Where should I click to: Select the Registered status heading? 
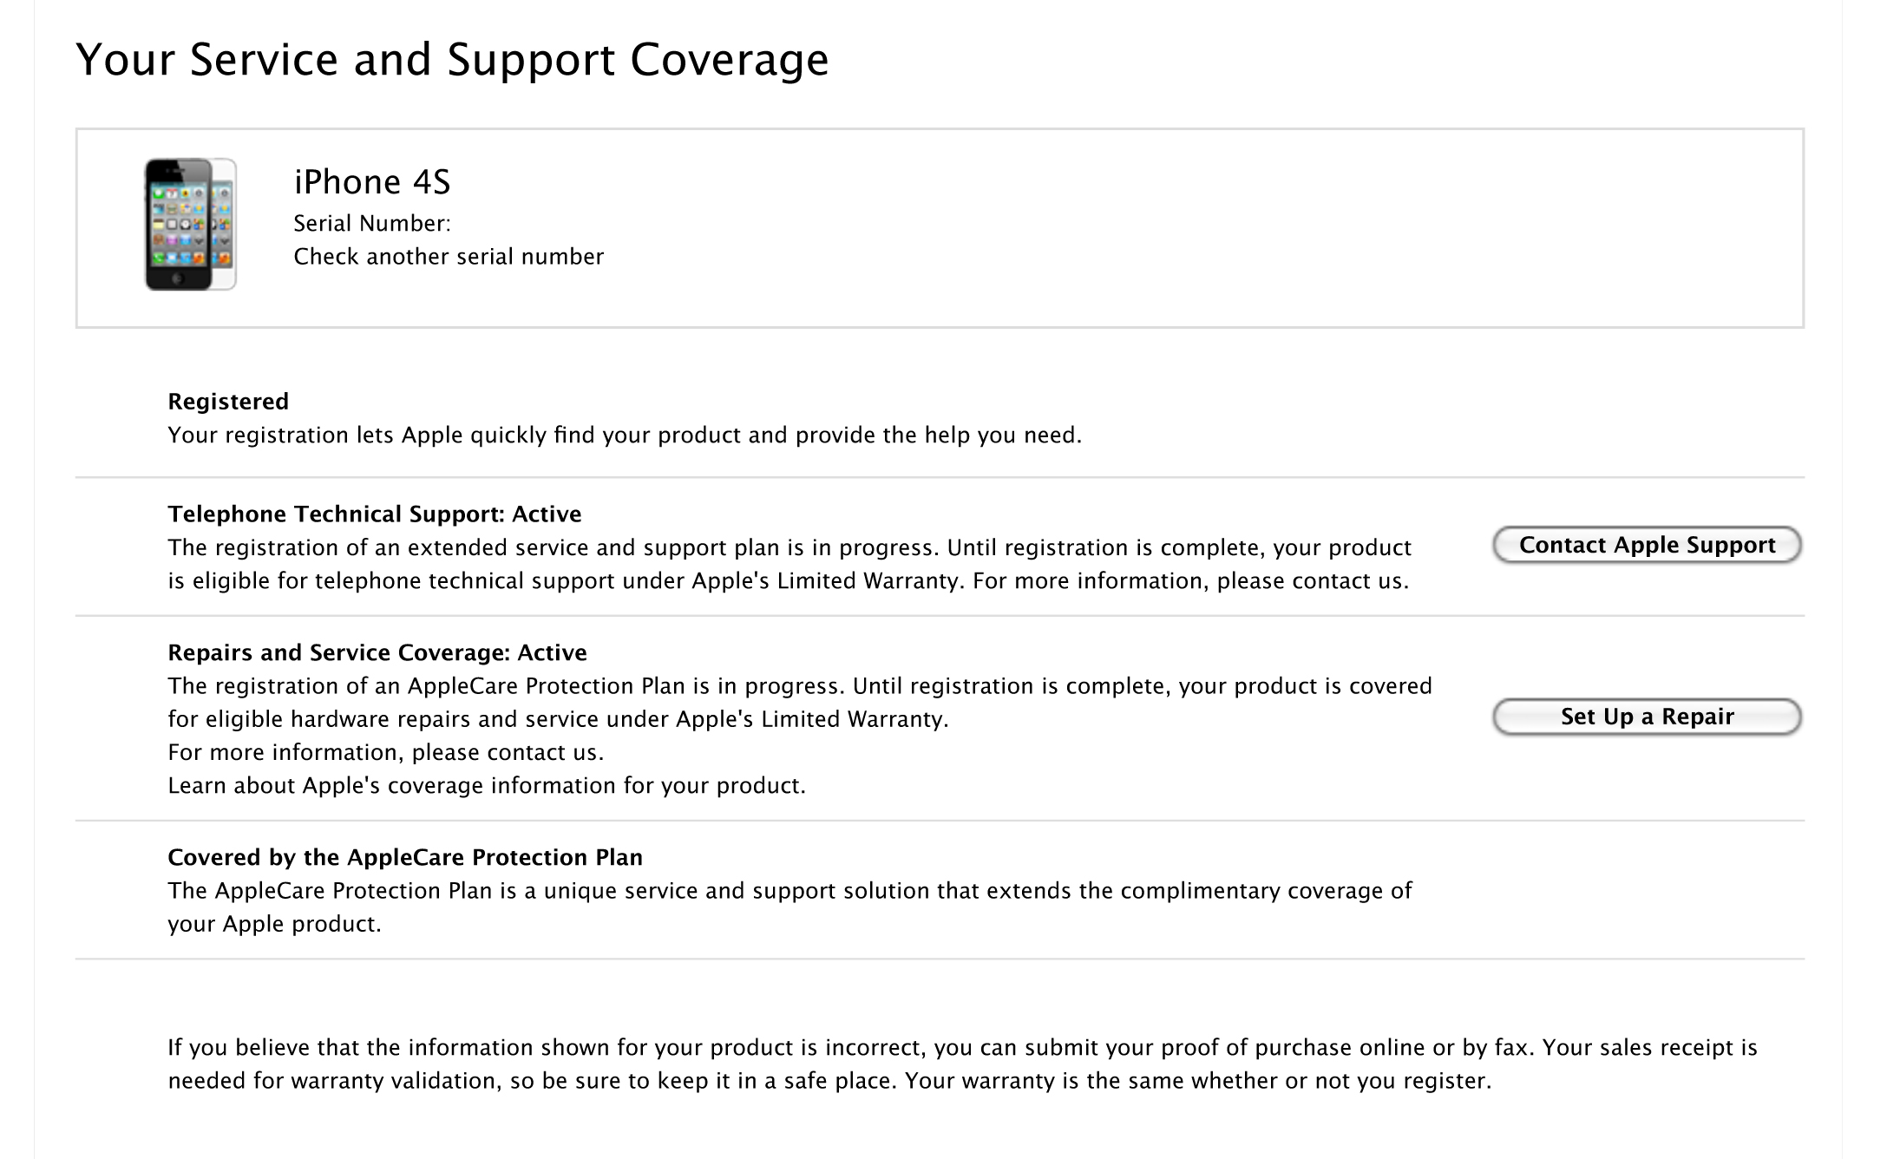click(x=228, y=402)
